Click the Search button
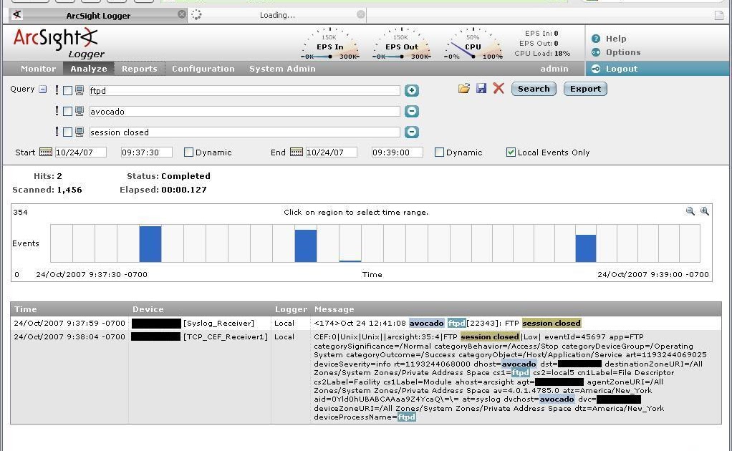Screen dimensions: 732x451 pyautogui.click(x=534, y=89)
